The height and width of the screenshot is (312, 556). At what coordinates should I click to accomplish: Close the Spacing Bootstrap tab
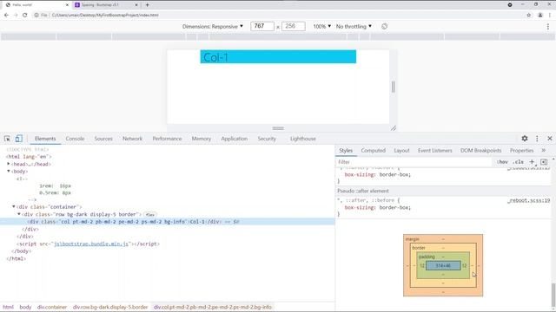136,5
